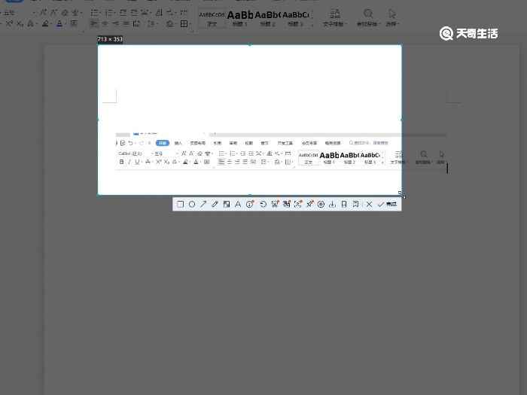Select the pen brush tool
This screenshot has height=395, width=527.
(215, 204)
